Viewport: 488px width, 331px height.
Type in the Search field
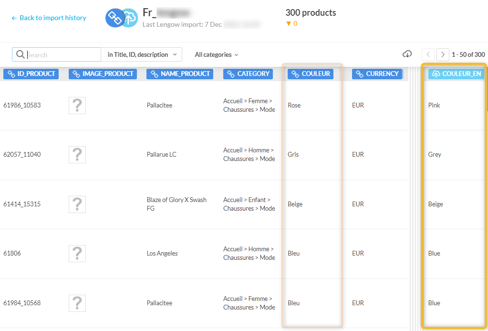[62, 54]
